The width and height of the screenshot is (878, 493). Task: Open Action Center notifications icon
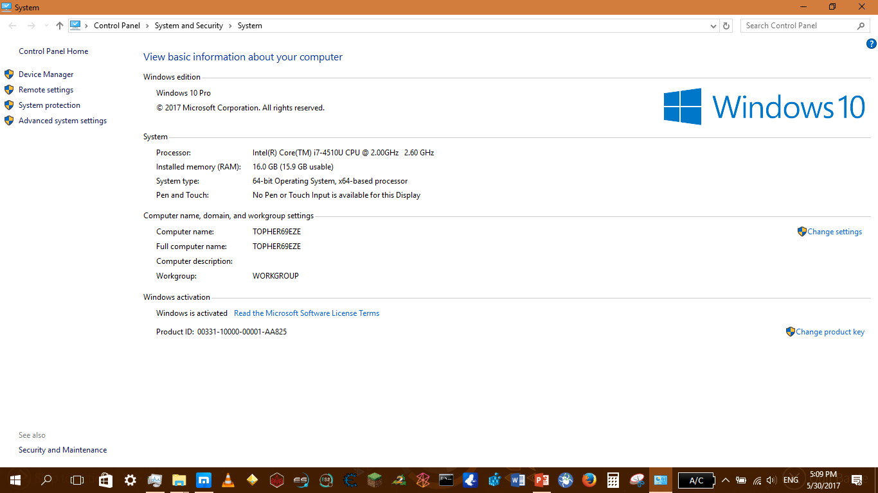pos(857,480)
